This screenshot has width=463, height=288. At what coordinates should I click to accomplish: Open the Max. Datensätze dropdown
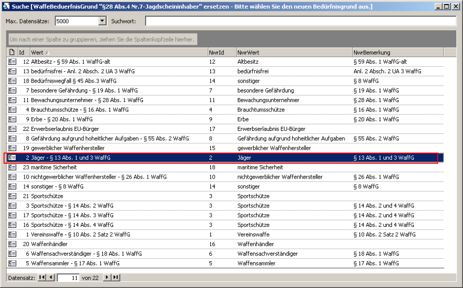(x=102, y=21)
